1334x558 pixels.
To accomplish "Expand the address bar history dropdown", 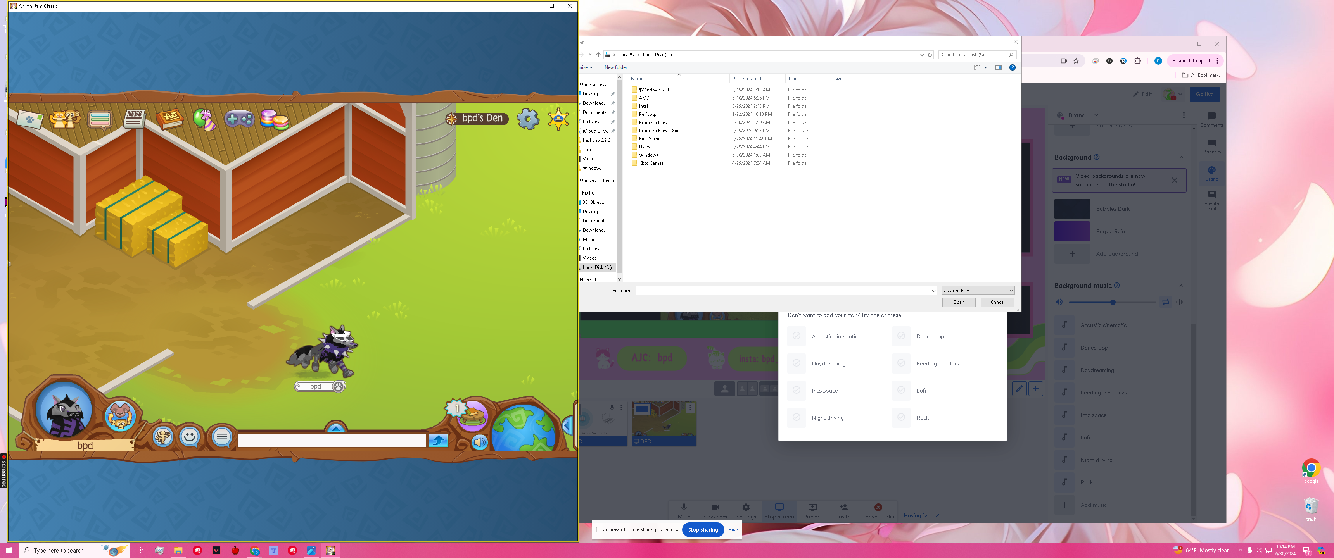I will (x=922, y=55).
